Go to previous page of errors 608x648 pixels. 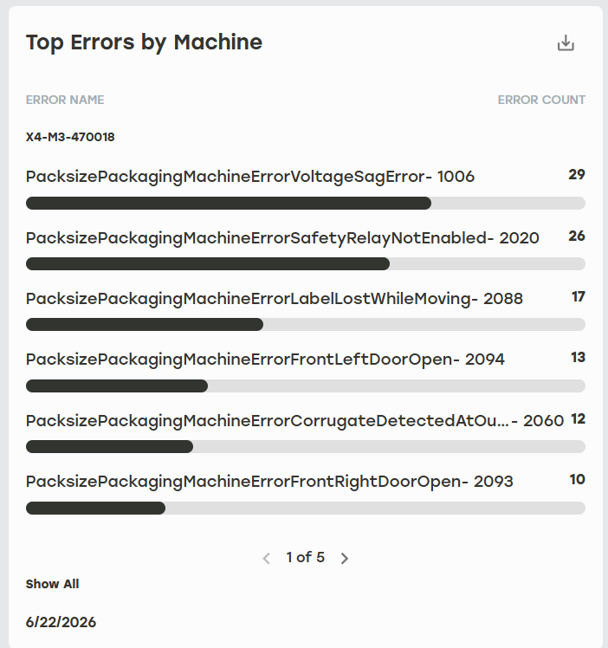[x=267, y=558]
